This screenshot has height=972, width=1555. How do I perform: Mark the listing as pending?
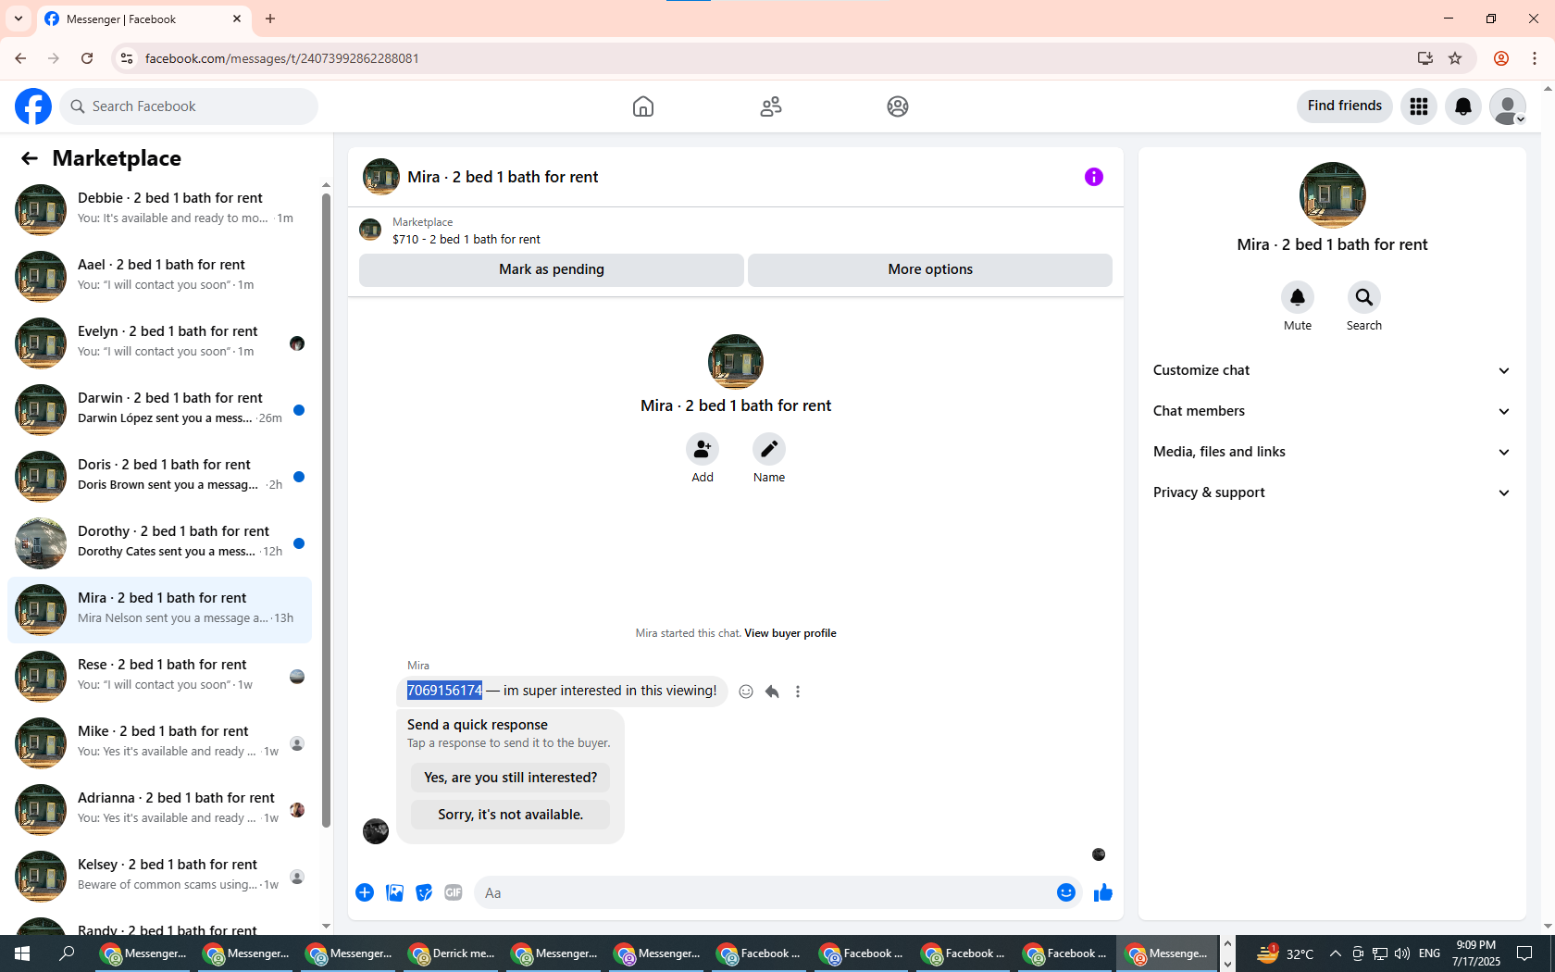coord(552,269)
